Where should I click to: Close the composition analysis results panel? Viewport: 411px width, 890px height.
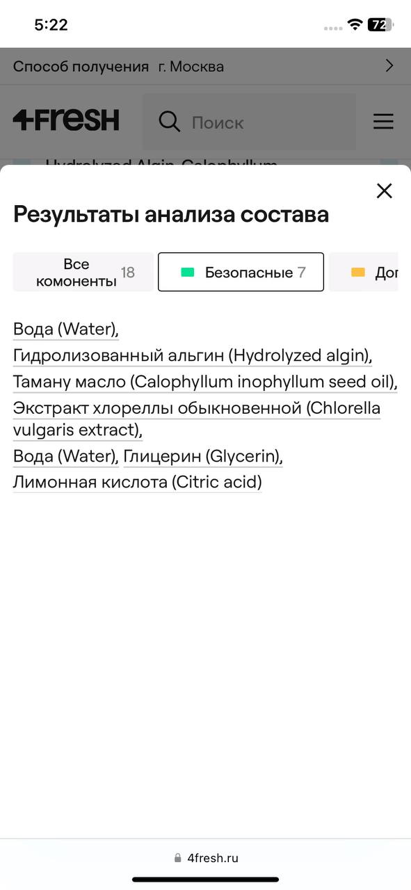384,191
